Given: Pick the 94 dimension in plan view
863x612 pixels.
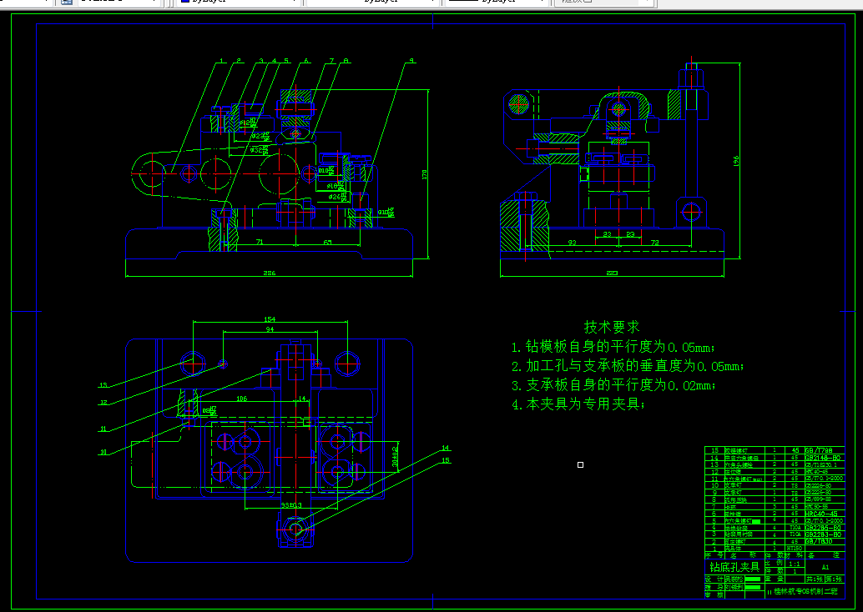Looking at the screenshot, I should click(270, 329).
